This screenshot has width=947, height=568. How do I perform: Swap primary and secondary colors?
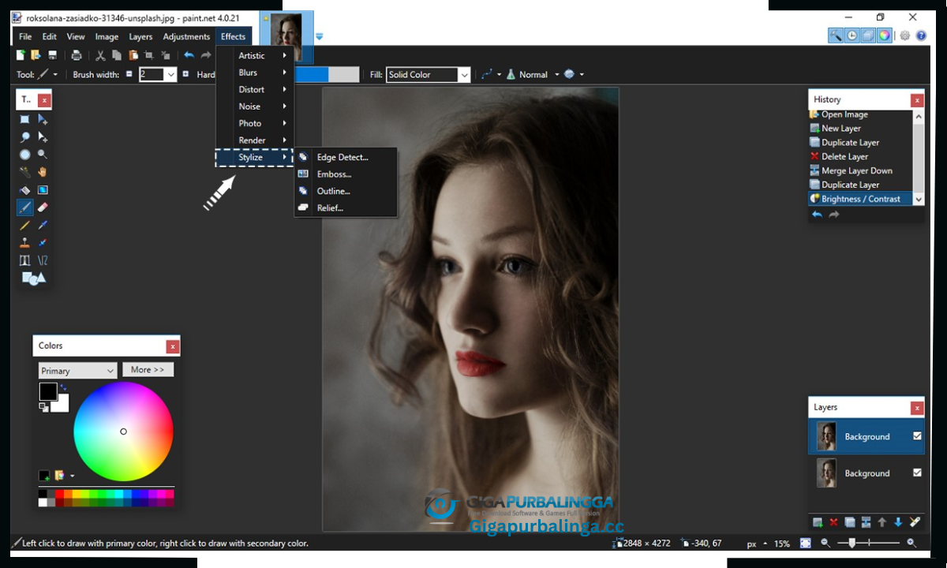63,387
